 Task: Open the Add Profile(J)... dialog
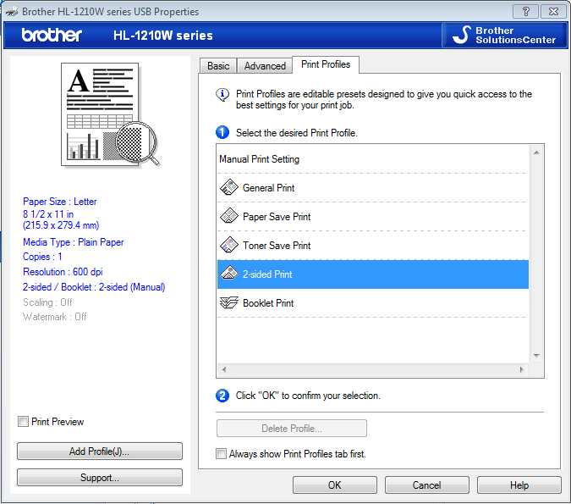coord(100,451)
